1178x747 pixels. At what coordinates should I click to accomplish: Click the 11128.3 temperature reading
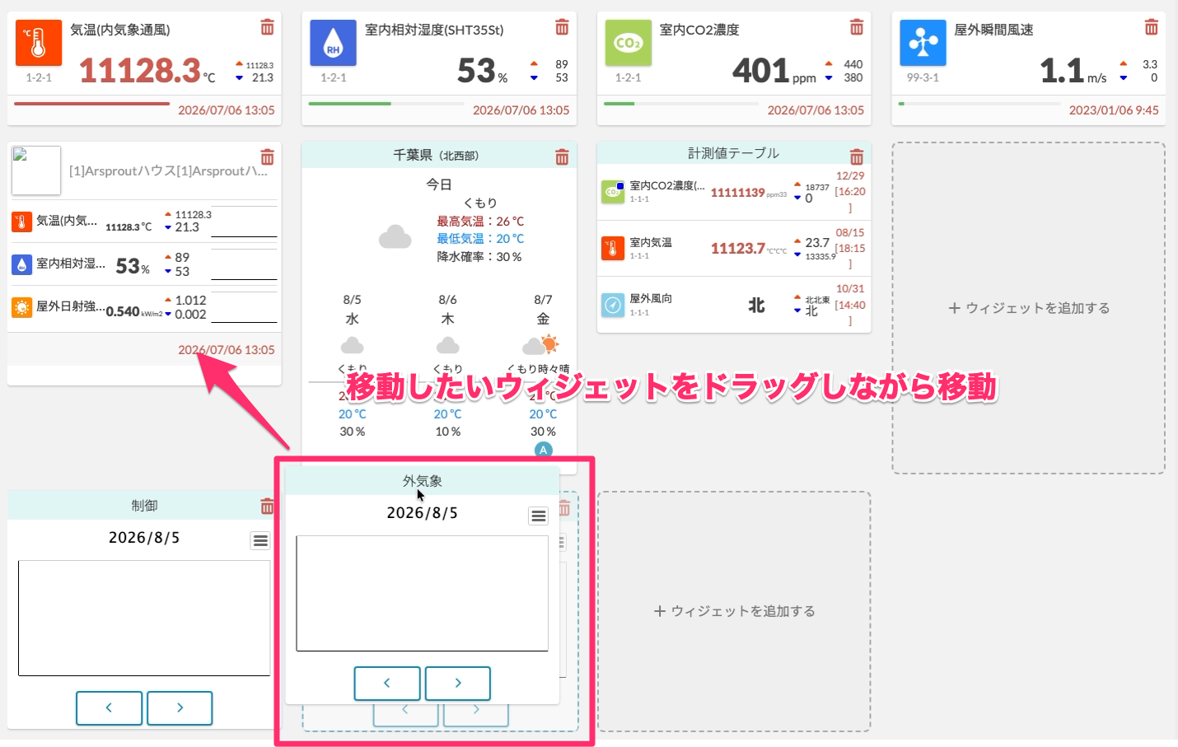(140, 70)
